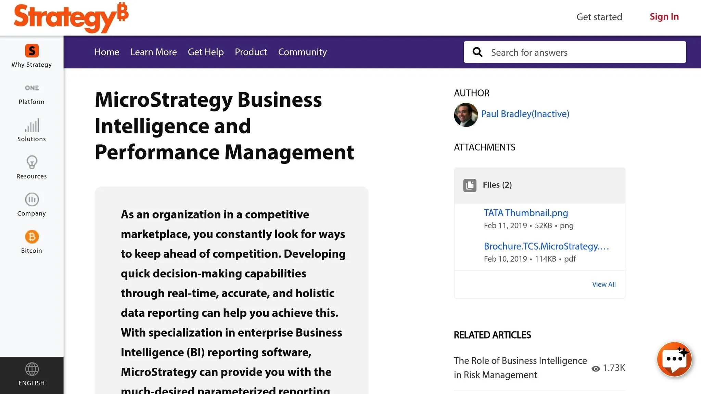The image size is (701, 394).
Task: Open Company sidebar icon
Action: coord(32,199)
